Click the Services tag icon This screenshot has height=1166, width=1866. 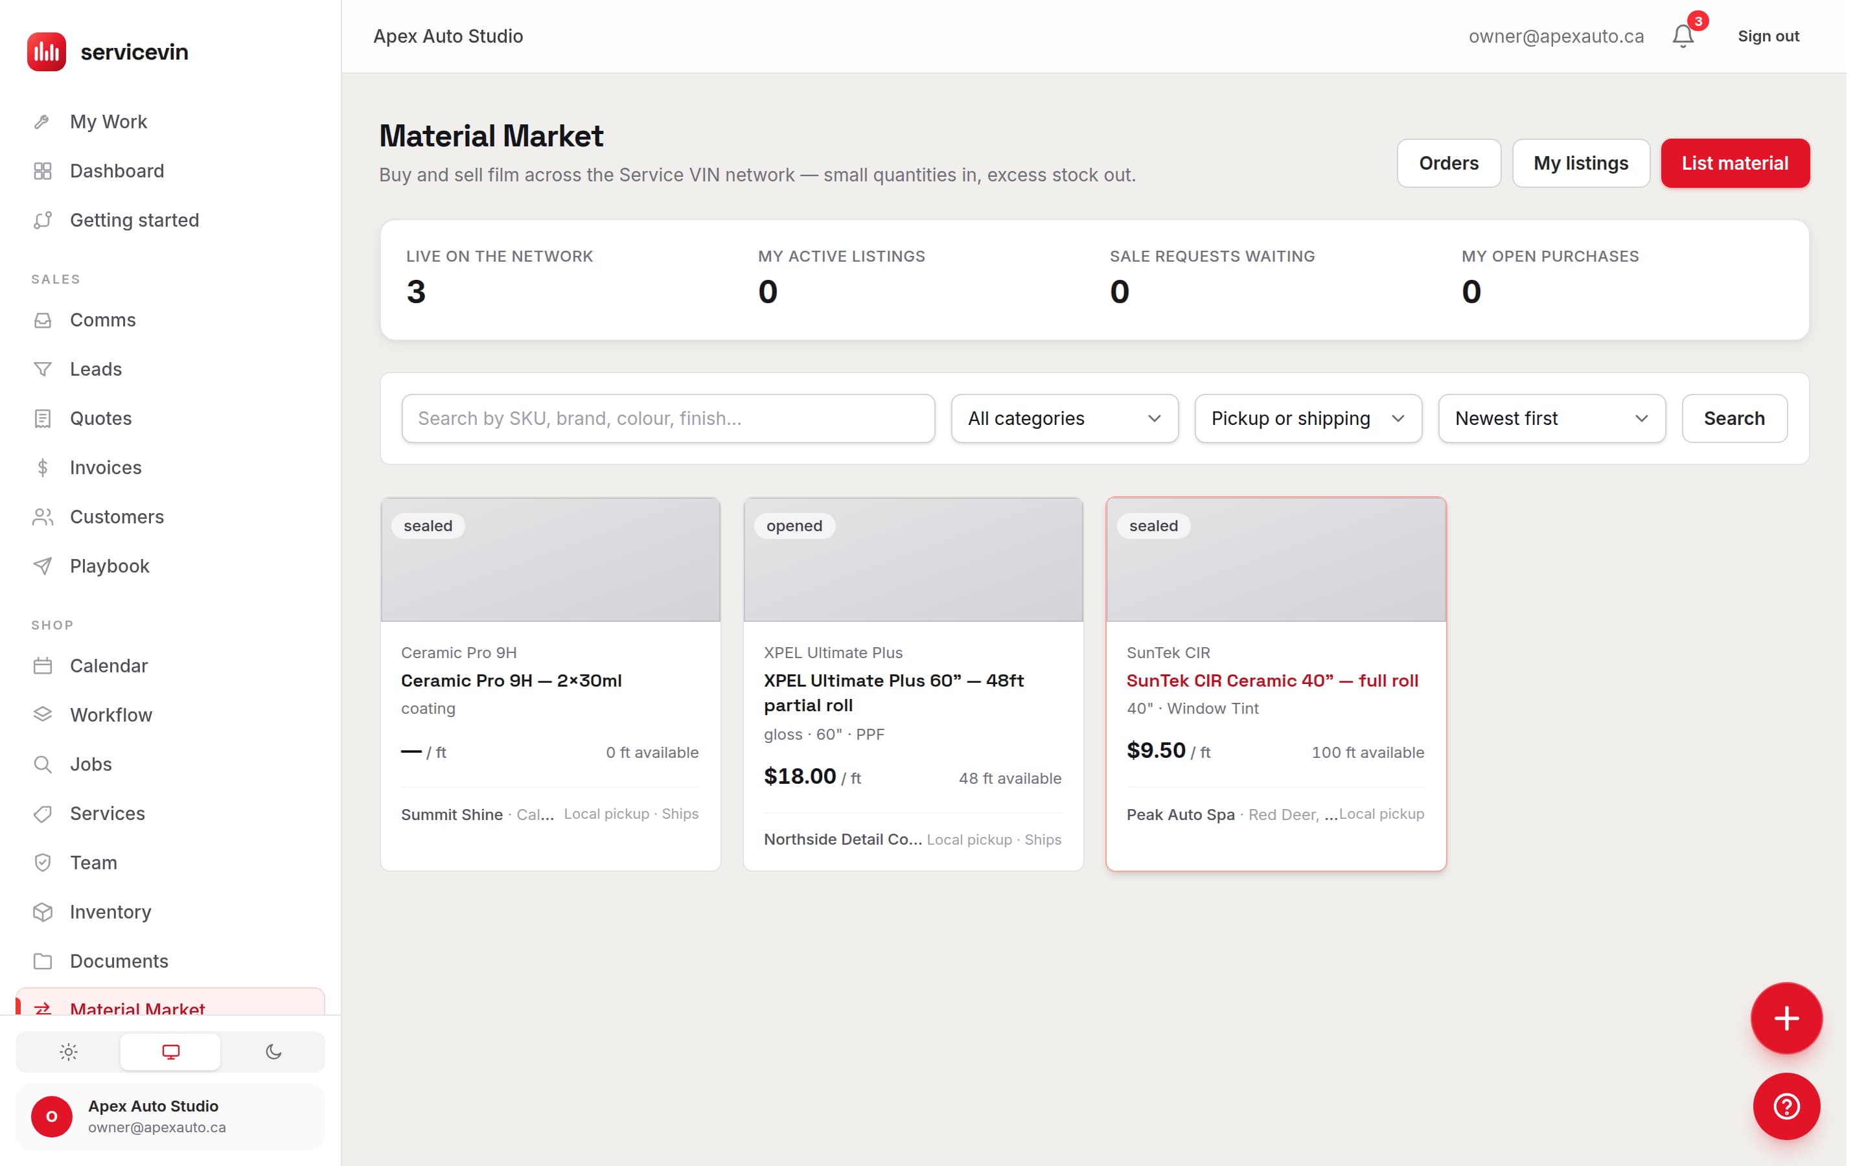(x=42, y=814)
